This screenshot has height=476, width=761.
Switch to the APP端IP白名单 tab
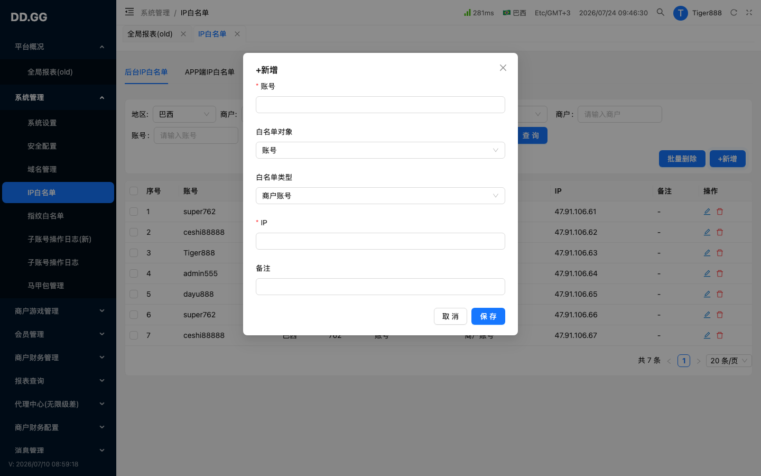(210, 72)
